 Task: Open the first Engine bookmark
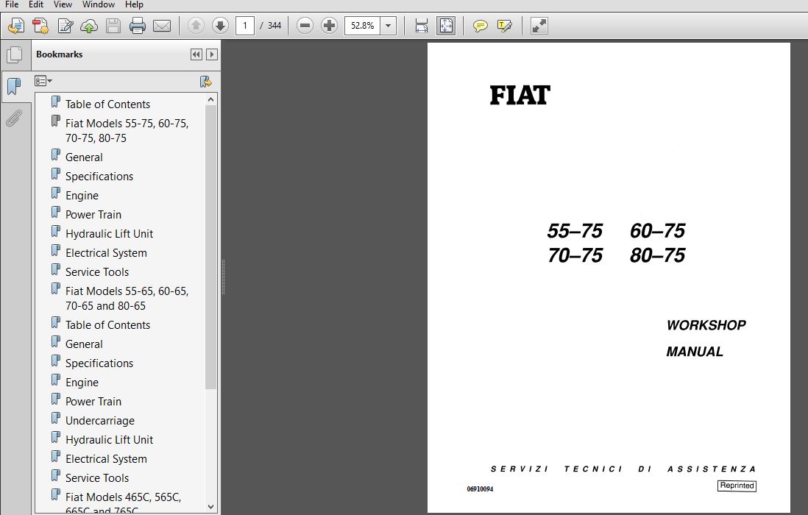pyautogui.click(x=82, y=195)
